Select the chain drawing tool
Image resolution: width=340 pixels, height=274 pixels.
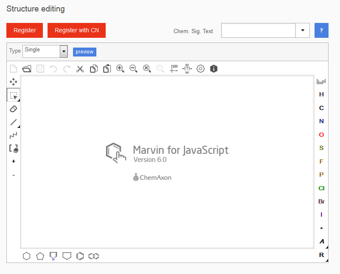click(14, 136)
